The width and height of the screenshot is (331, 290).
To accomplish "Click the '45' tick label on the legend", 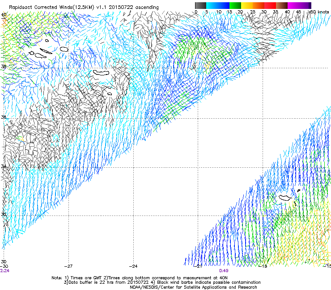I will coord(298,12).
